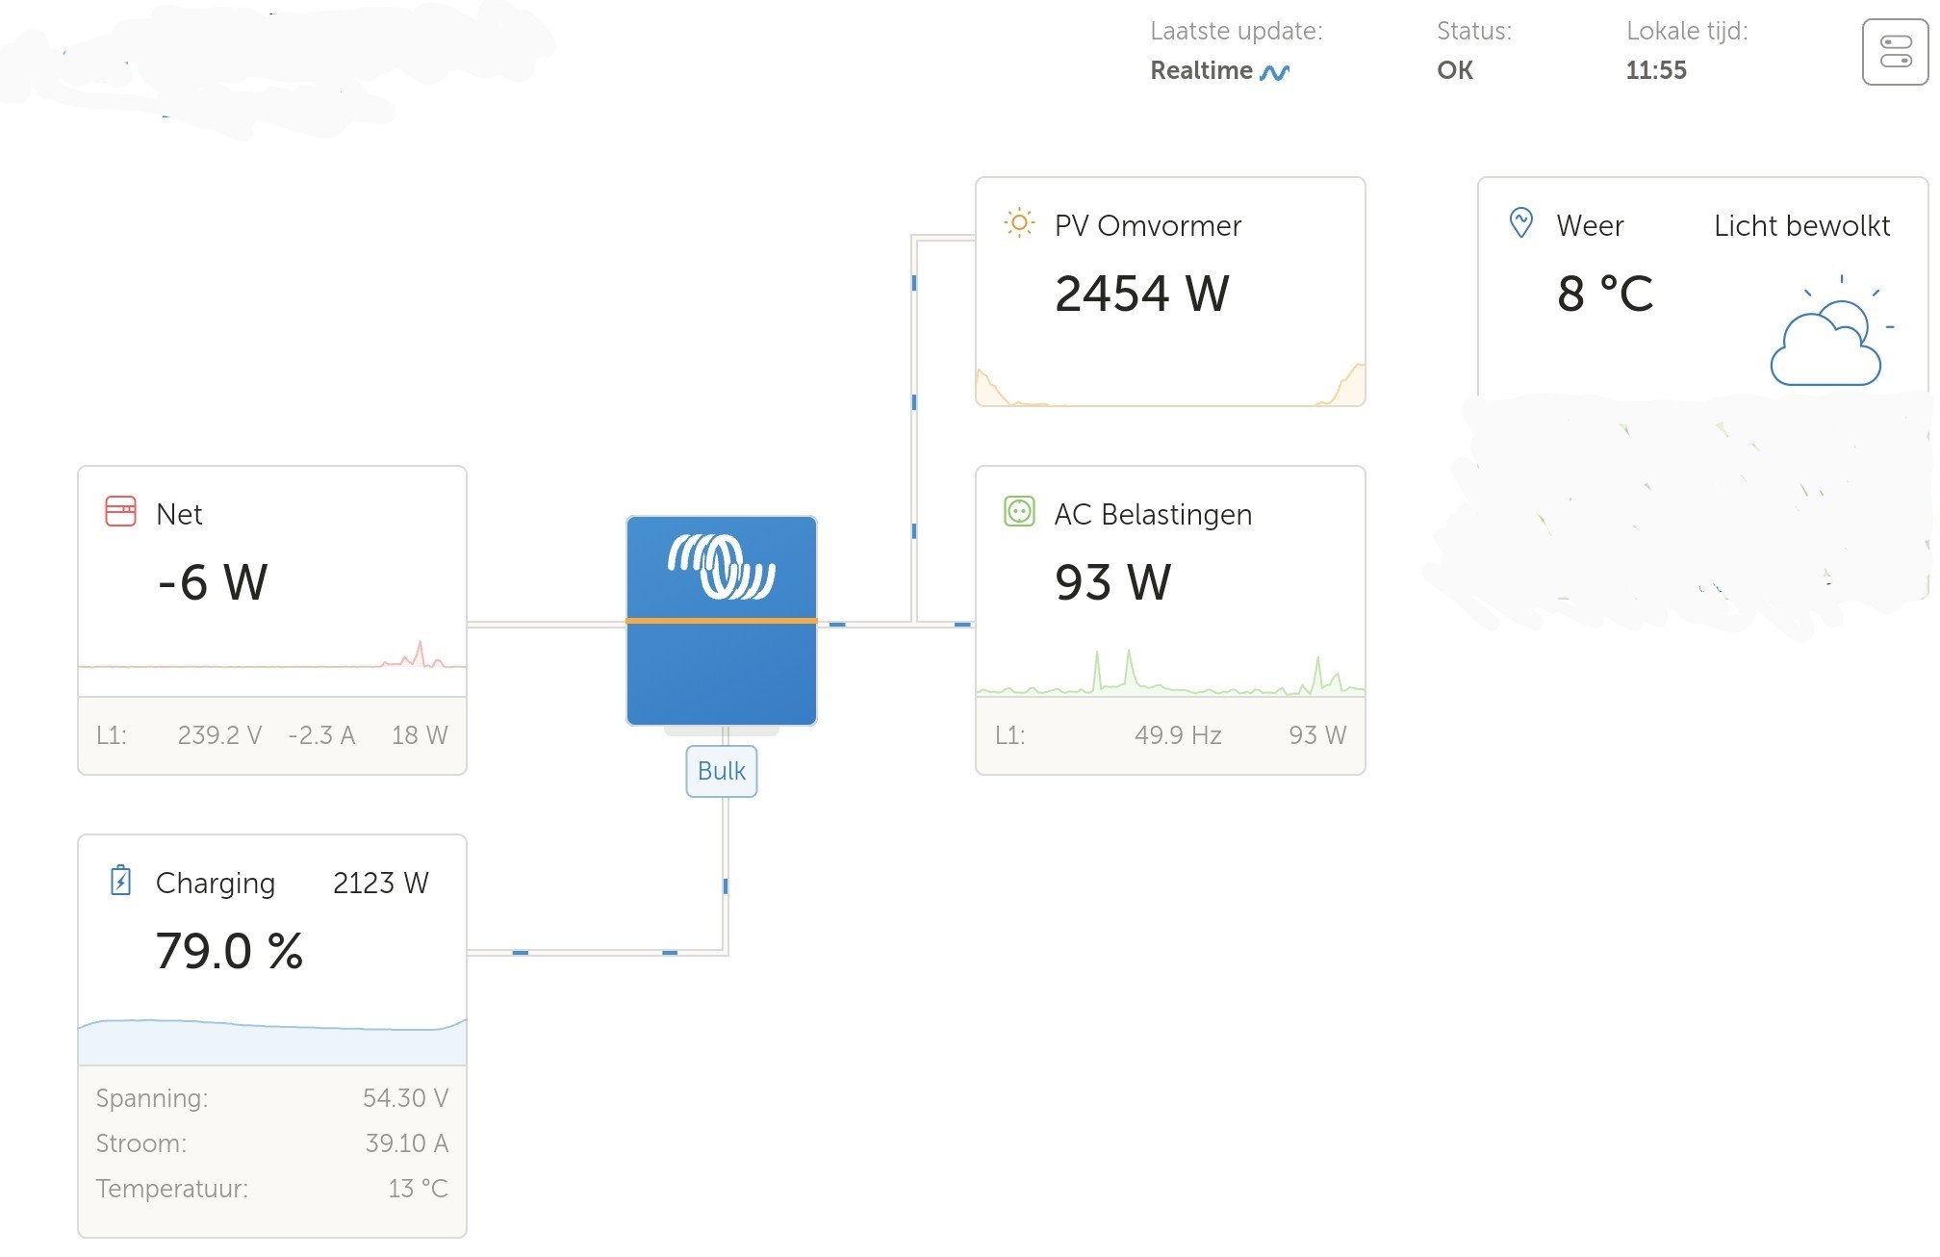Click the blue Victron inverter tile
This screenshot has width=1940, height=1257.
click(x=722, y=621)
